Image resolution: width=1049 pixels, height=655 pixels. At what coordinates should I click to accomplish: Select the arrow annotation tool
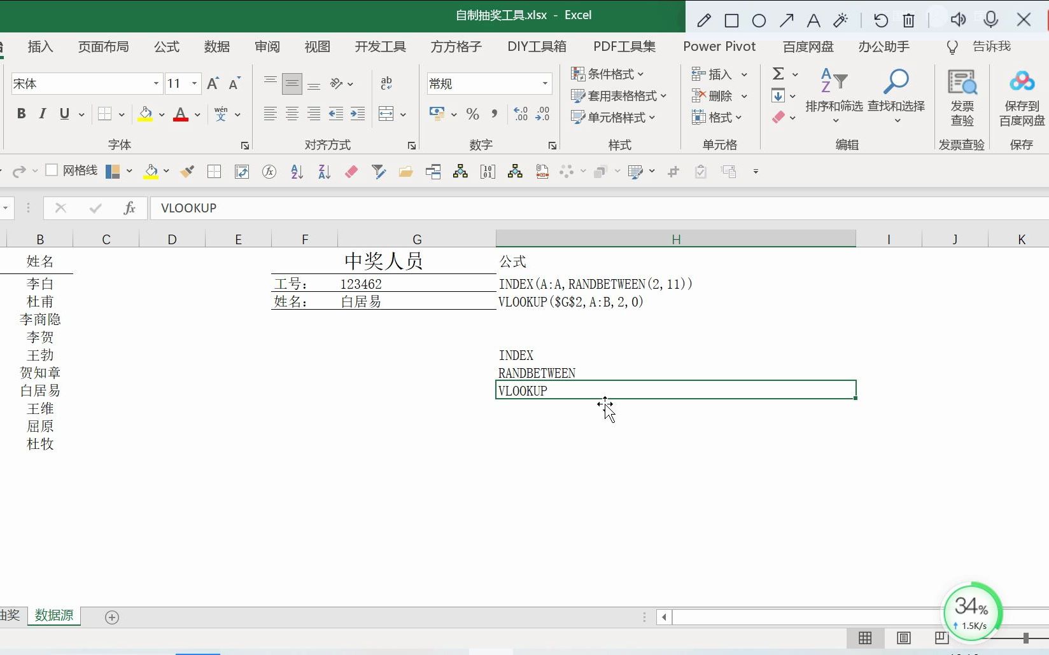tap(786, 20)
